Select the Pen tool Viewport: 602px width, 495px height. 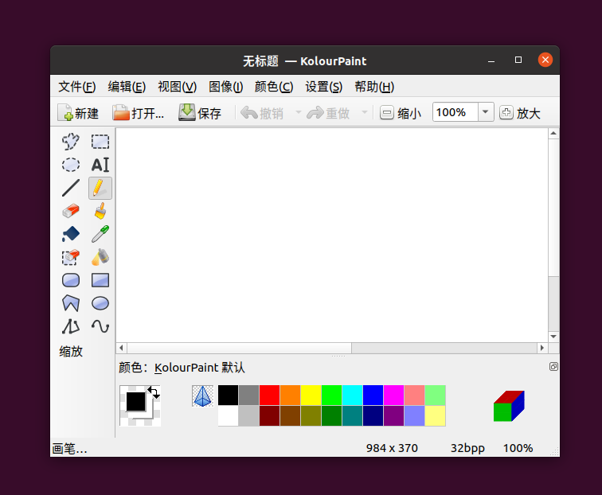[100, 188]
